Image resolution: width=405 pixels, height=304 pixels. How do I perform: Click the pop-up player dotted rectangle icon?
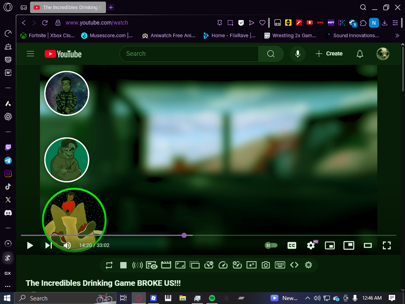tap(195, 265)
